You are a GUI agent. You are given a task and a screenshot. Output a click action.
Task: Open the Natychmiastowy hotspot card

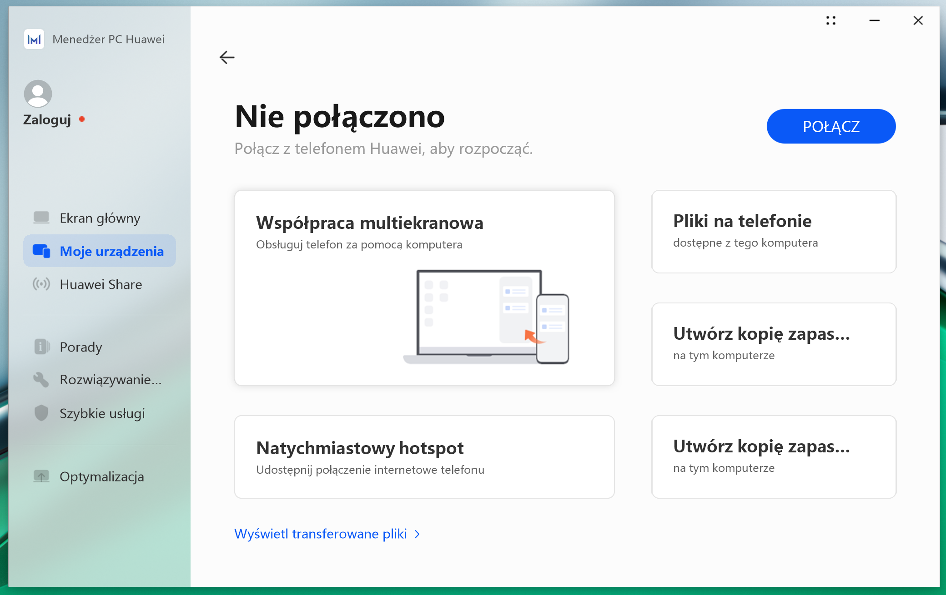pyautogui.click(x=424, y=457)
